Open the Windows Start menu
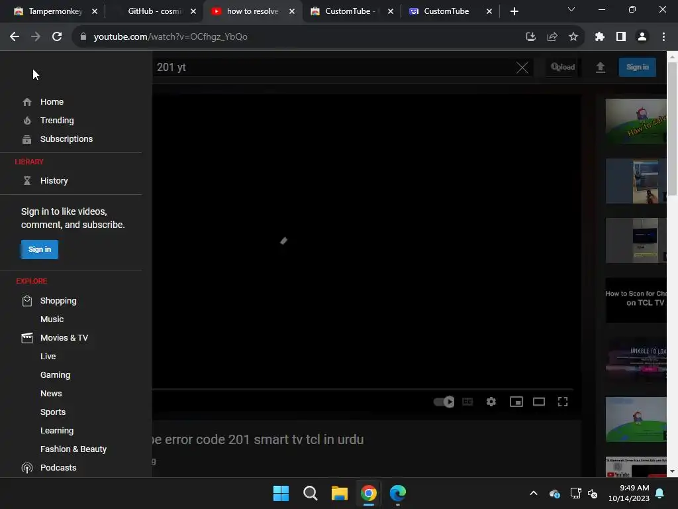678x509 pixels. click(281, 493)
